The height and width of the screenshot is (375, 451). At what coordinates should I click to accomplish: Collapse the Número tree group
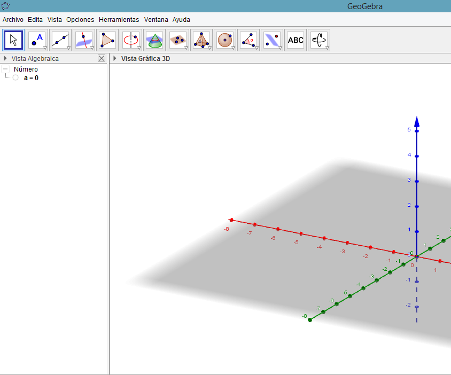click(x=5, y=69)
